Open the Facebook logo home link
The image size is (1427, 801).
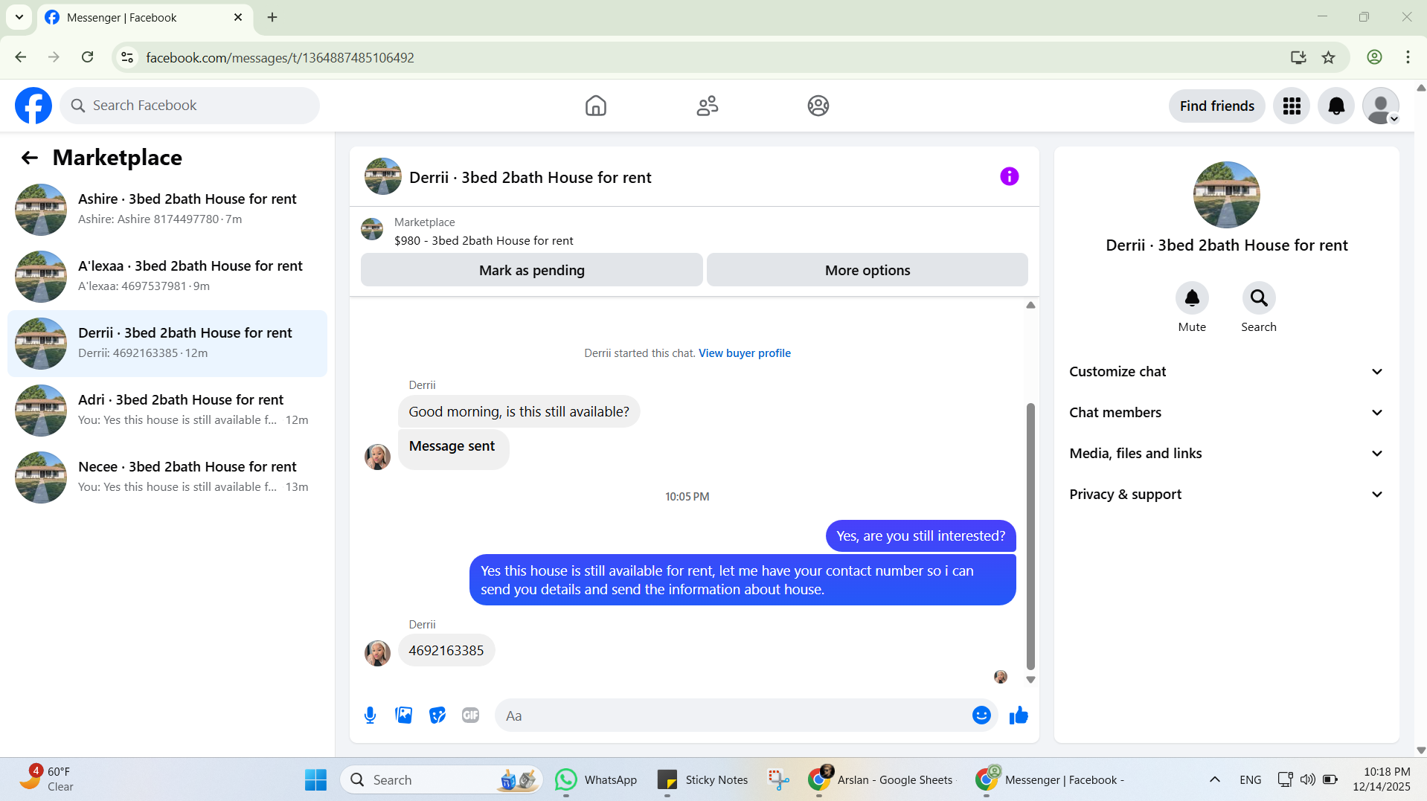coord(33,106)
